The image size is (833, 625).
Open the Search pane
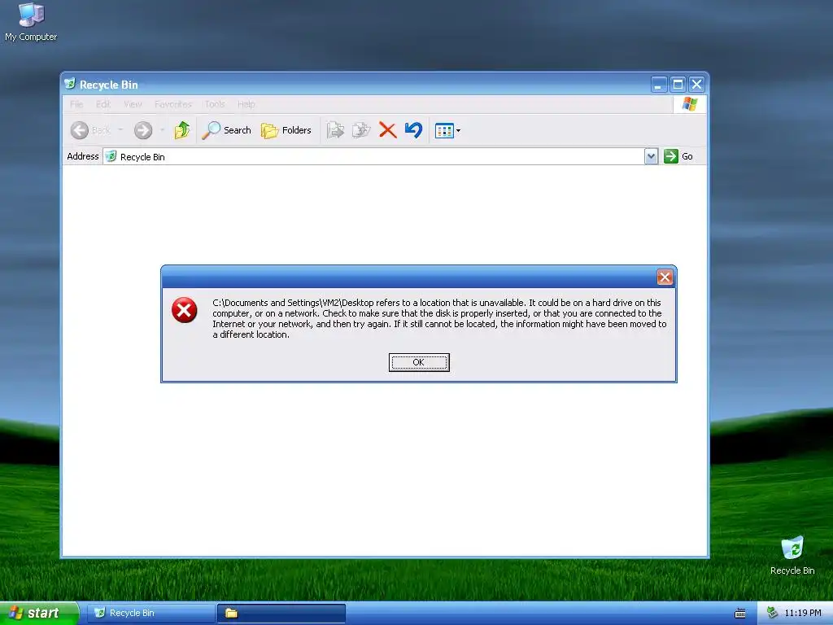(x=227, y=130)
